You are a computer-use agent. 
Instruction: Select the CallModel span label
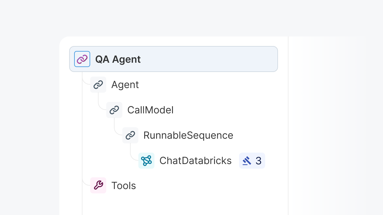coord(150,110)
